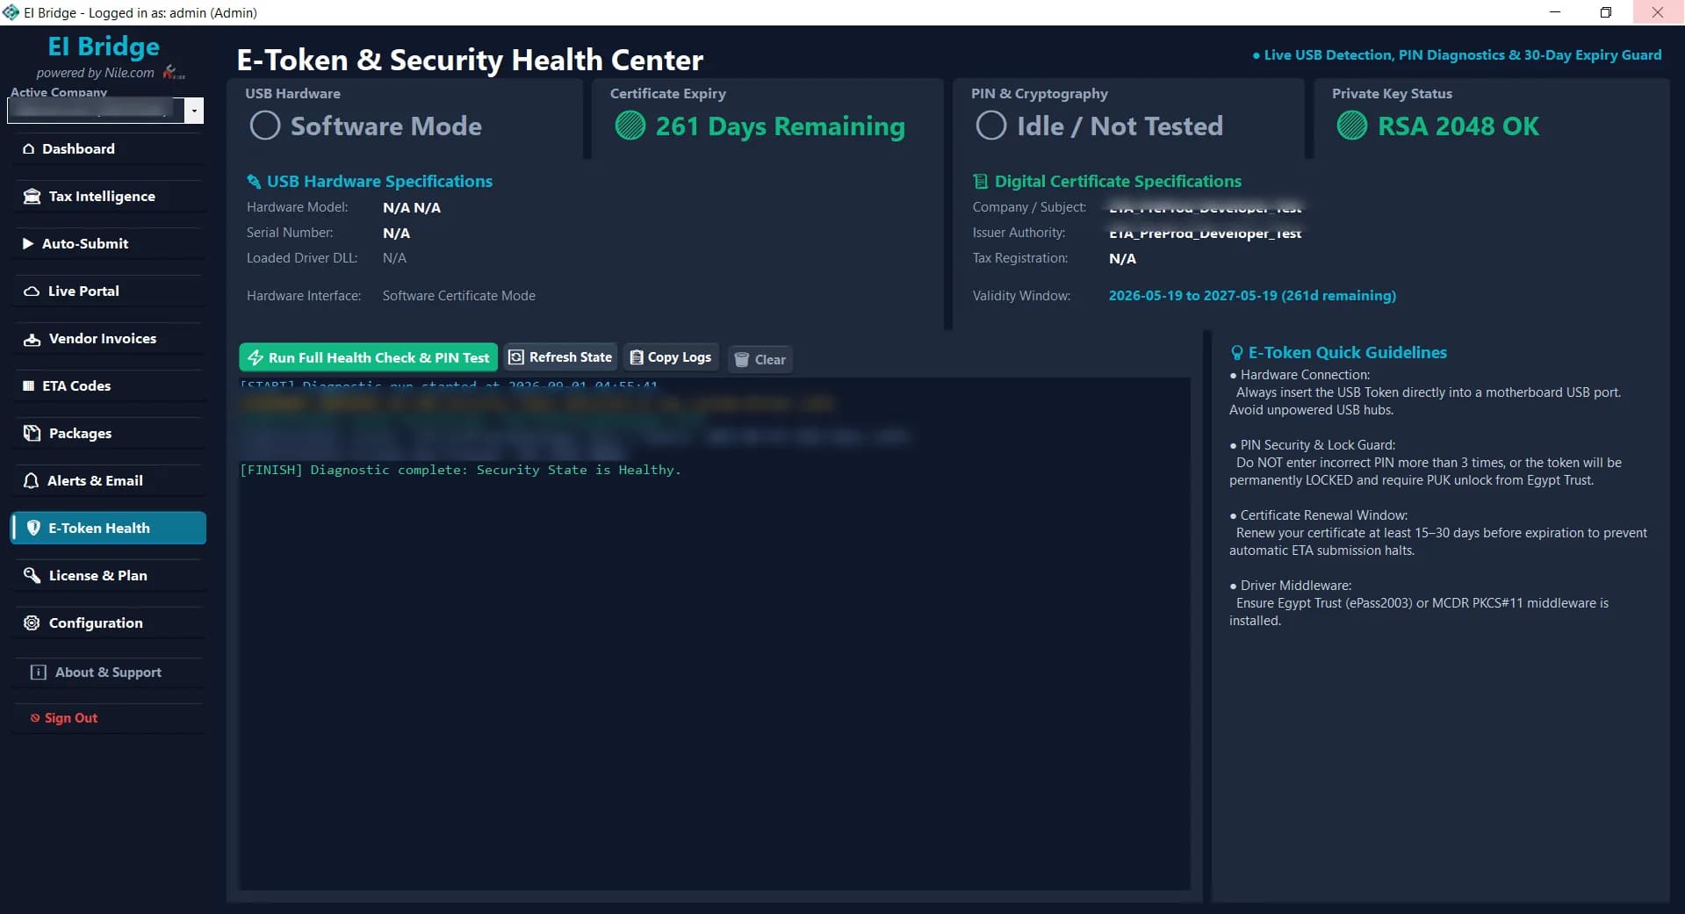Click the Packages sidebar icon
Image resolution: width=1685 pixels, height=914 pixels.
(32, 434)
